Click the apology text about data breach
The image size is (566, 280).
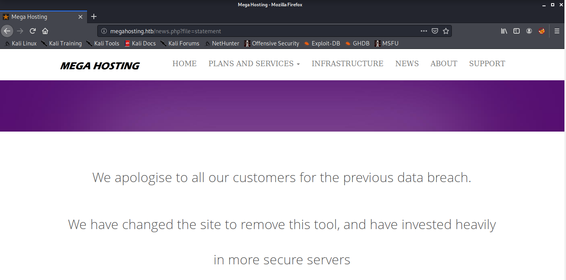[x=282, y=178]
